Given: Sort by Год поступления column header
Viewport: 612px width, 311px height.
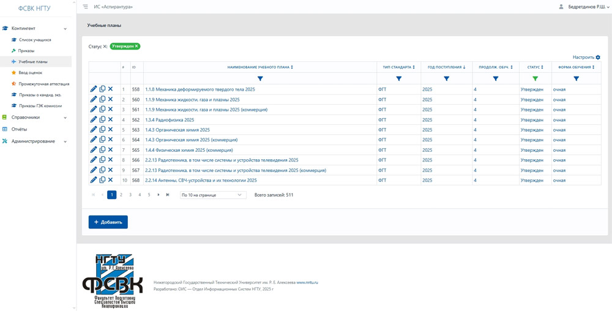Looking at the screenshot, I should pyautogui.click(x=446, y=67).
